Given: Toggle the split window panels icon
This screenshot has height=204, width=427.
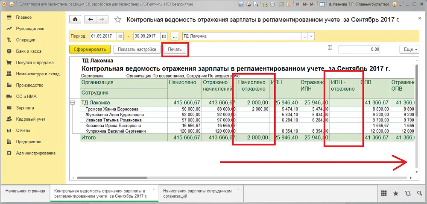Looking at the screenshot, I should (322, 4).
